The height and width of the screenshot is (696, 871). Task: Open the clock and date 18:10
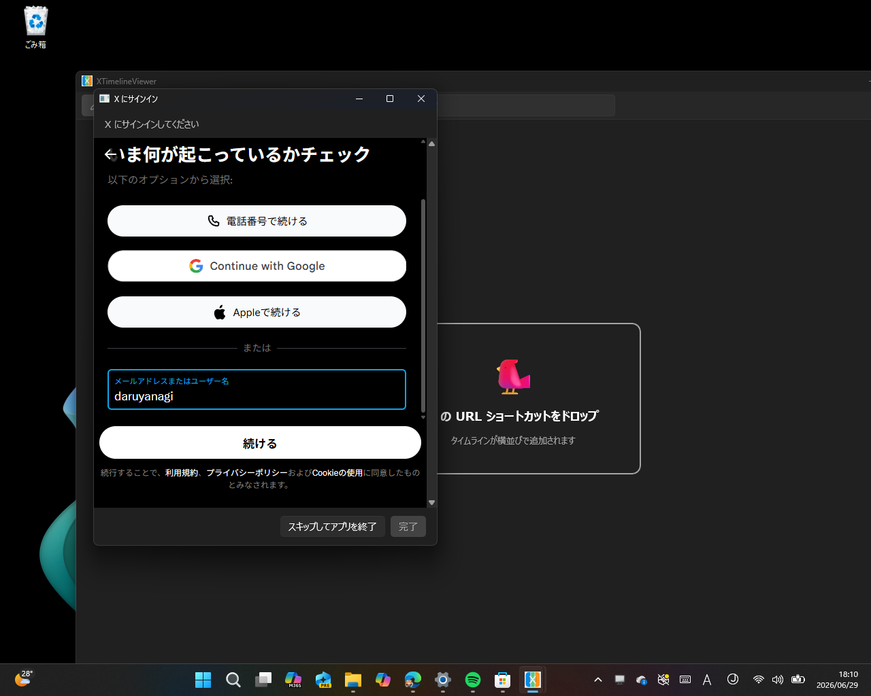[x=837, y=680]
